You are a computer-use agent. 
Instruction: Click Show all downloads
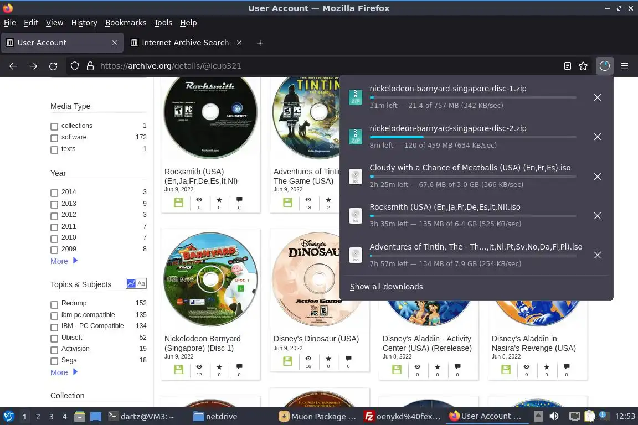386,287
